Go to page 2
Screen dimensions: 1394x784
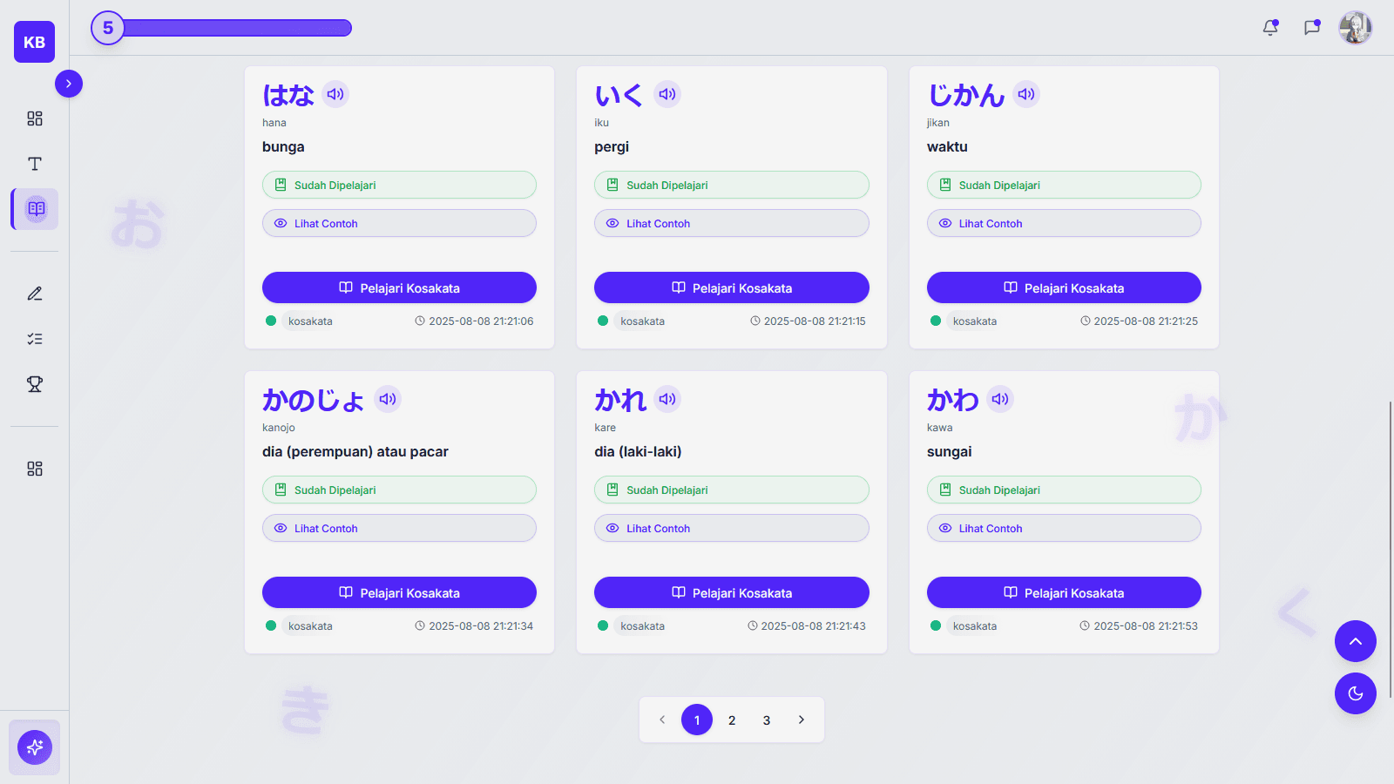pyautogui.click(x=732, y=720)
